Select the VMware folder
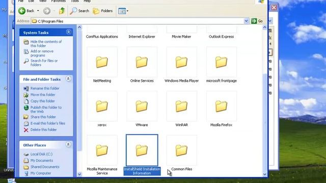The height and width of the screenshot is (183, 326). (142, 109)
